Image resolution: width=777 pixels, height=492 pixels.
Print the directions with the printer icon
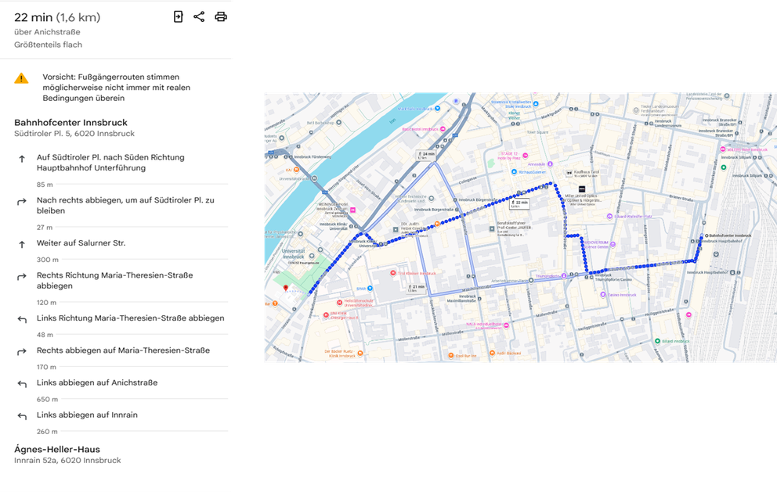click(x=221, y=16)
